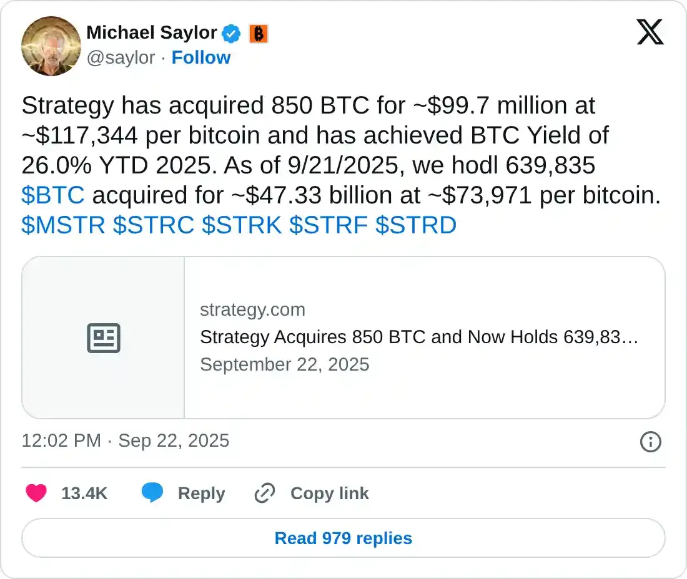Click the X logo icon
Screen dimensions: 687x579
[x=650, y=32]
